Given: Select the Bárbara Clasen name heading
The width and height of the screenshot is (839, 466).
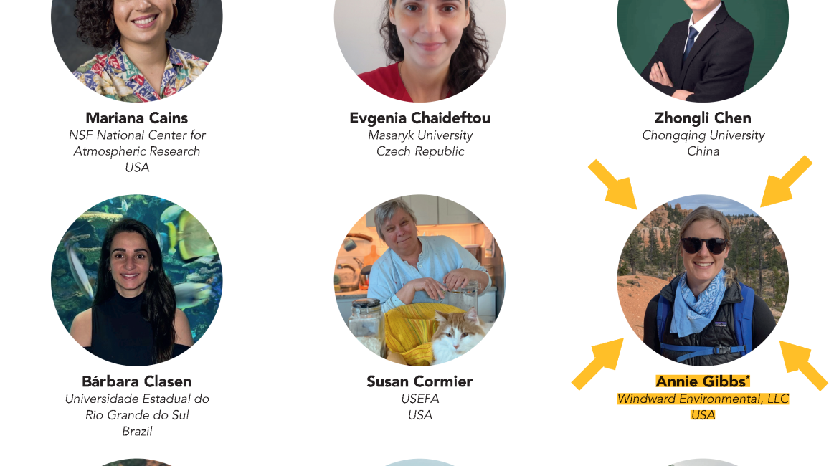Looking at the screenshot, I should (137, 381).
